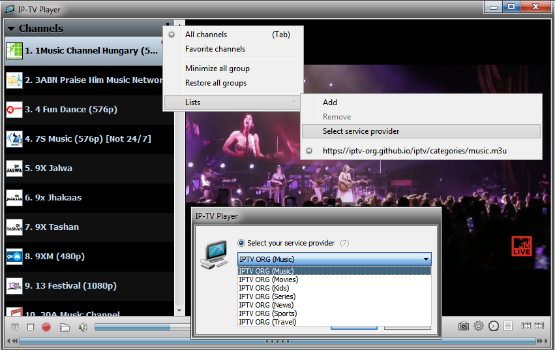Collapse the Channels panel triangle
The image size is (555, 350).
[11, 28]
